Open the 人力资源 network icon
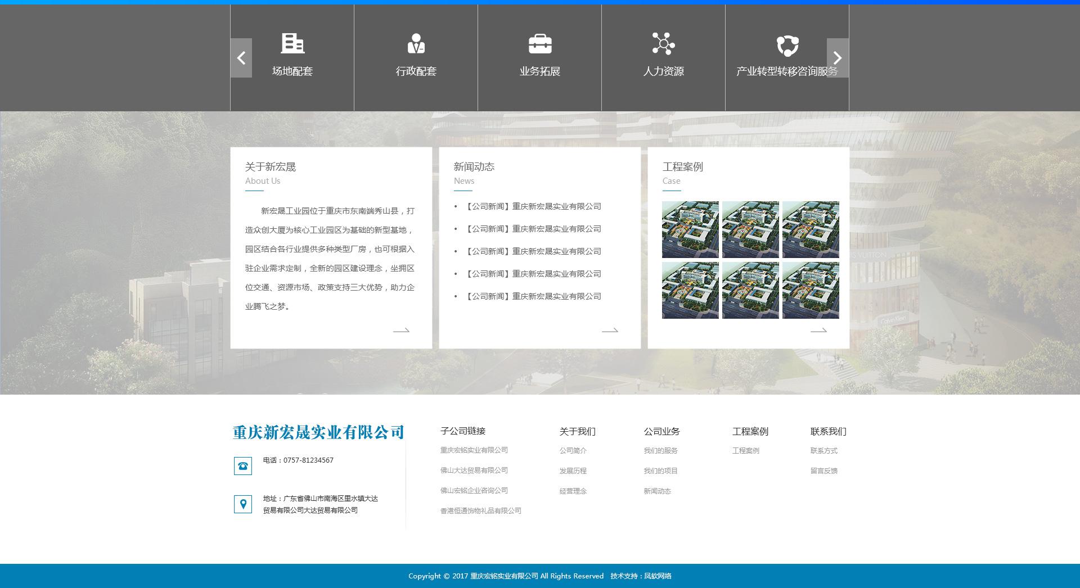Viewport: 1080px width, 588px height. [x=663, y=43]
